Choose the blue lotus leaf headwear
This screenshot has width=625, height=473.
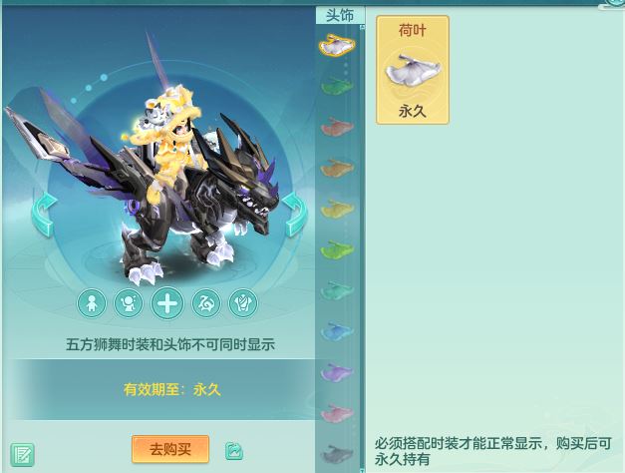[337, 331]
